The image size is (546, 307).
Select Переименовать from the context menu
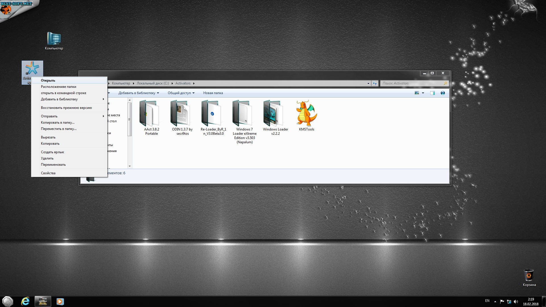[x=53, y=165]
